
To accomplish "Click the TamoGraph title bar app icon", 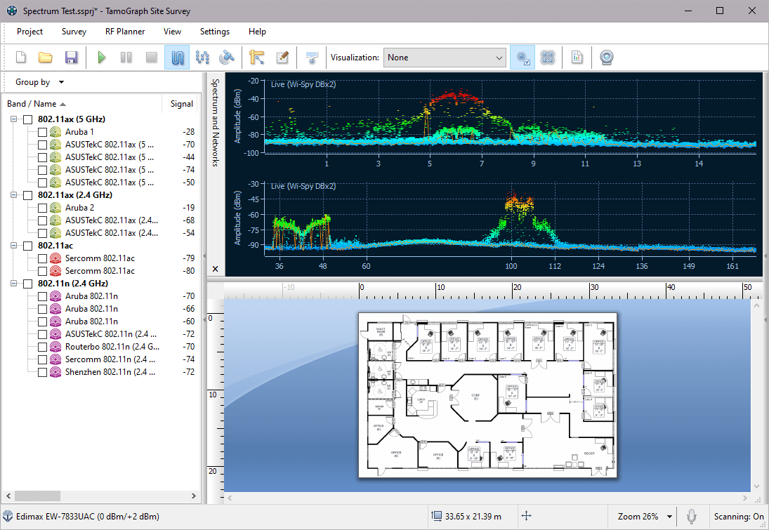I will pyautogui.click(x=12, y=11).
